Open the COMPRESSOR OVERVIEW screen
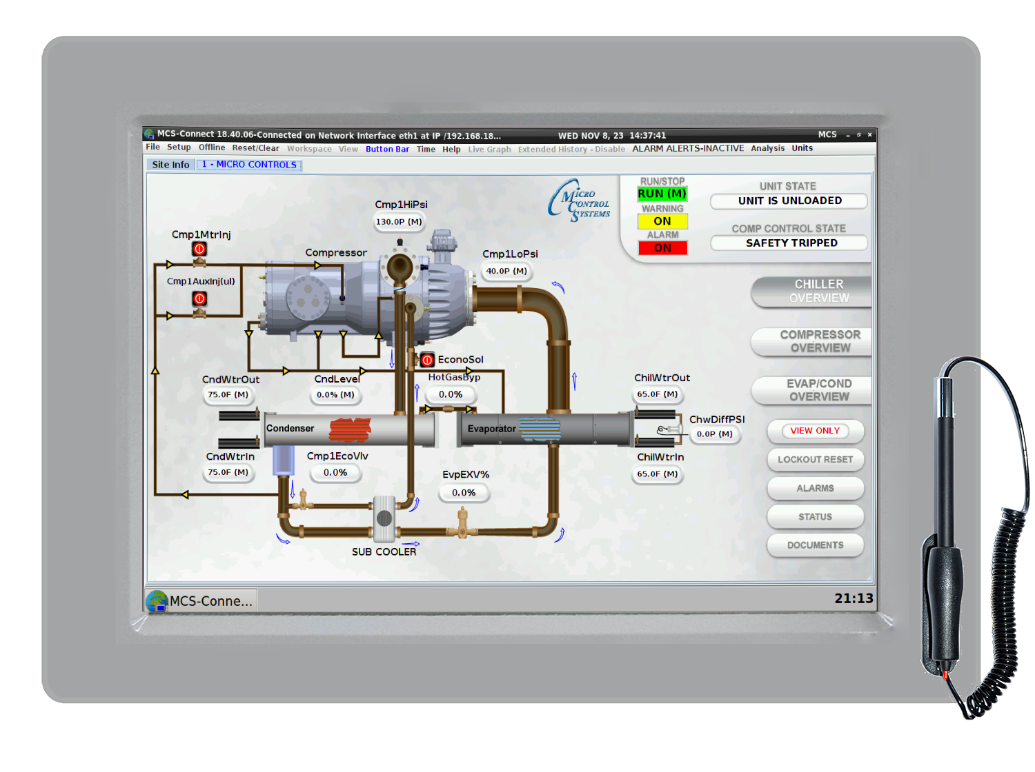The image size is (1035, 772). 819,341
